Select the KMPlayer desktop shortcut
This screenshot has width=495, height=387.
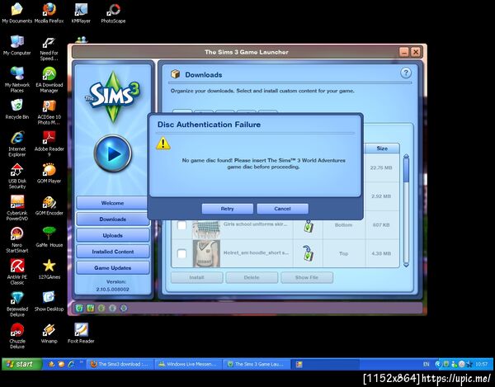pyautogui.click(x=81, y=12)
